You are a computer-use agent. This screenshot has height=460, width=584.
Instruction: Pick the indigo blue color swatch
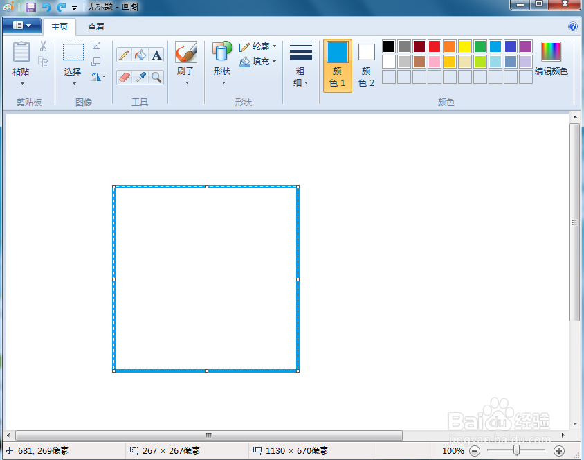511,46
